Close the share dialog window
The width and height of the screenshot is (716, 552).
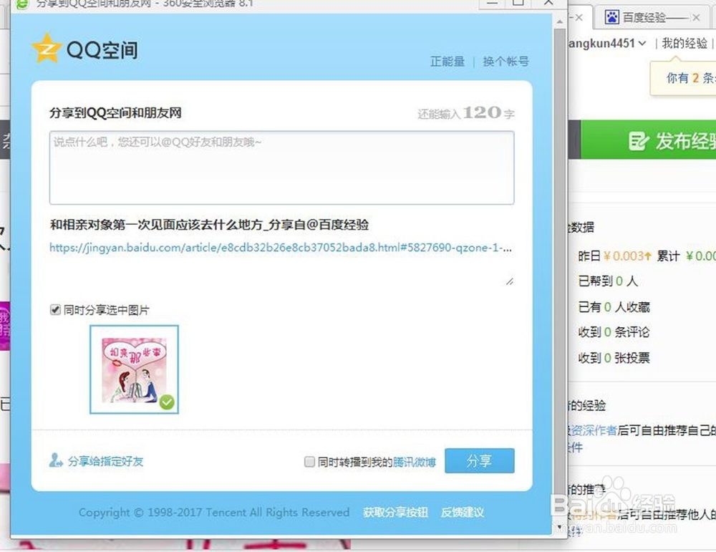548,3
